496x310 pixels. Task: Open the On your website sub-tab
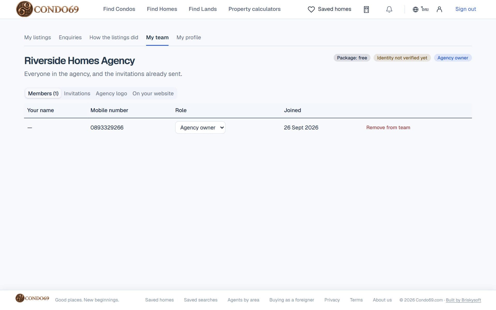153,94
